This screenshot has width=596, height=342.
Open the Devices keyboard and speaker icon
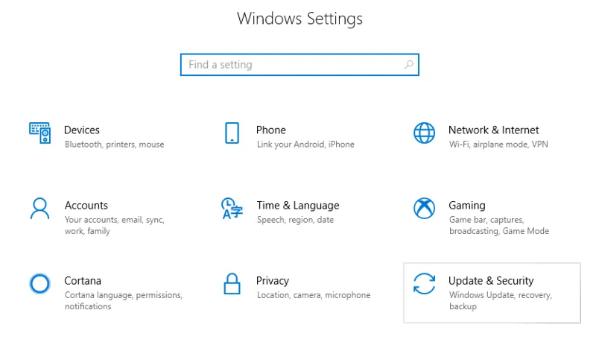(40, 133)
